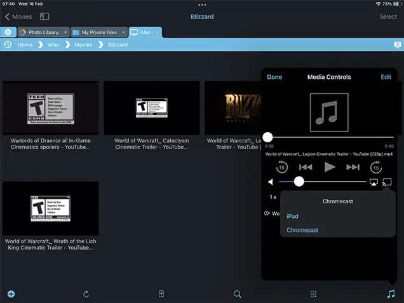Open bookmarks icon in bottom toolbar

click(x=161, y=294)
